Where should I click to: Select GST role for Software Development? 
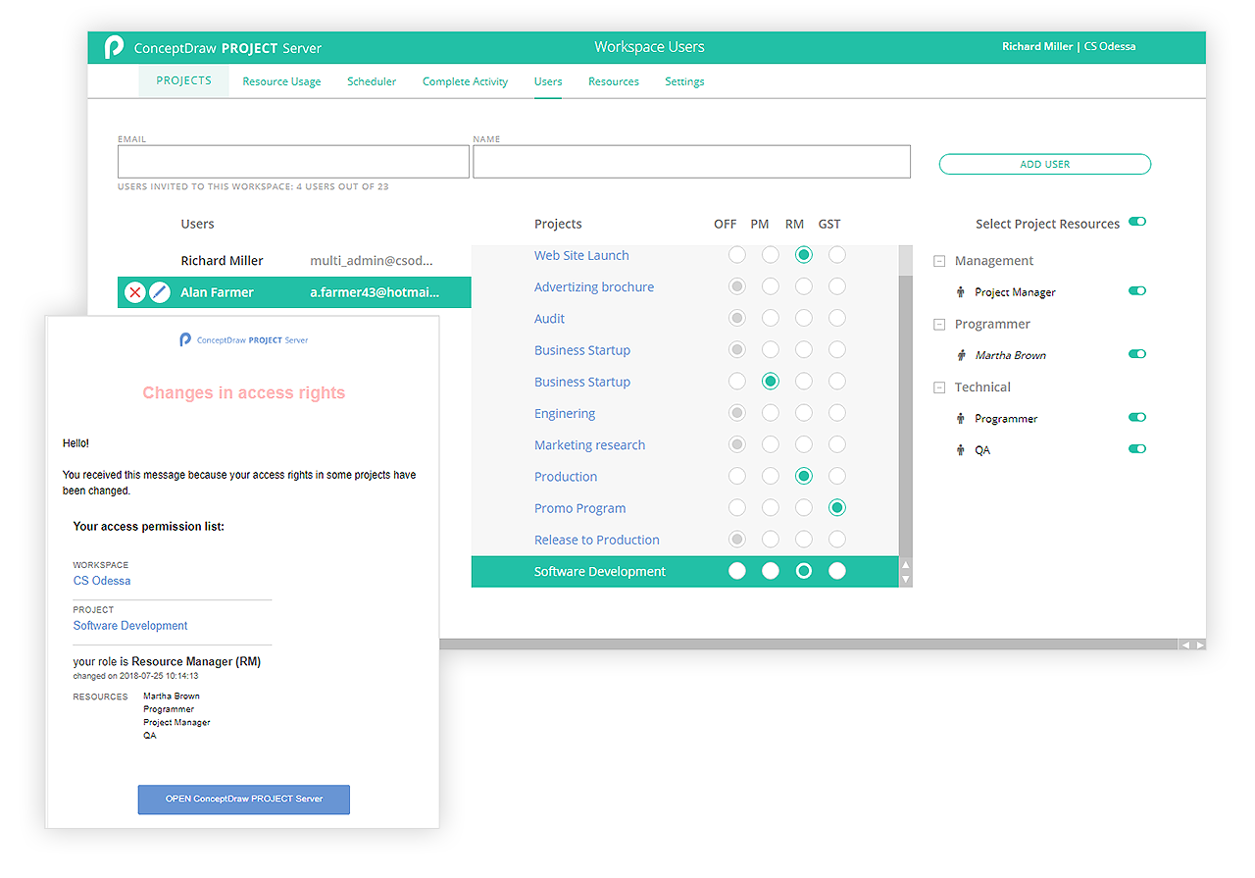coord(837,571)
